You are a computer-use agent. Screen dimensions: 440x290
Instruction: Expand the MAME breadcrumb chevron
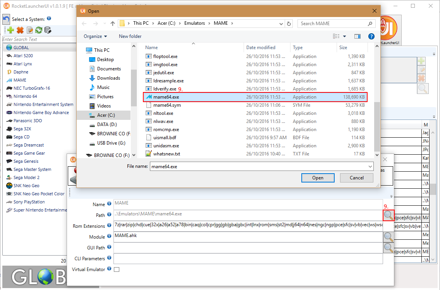232,23
